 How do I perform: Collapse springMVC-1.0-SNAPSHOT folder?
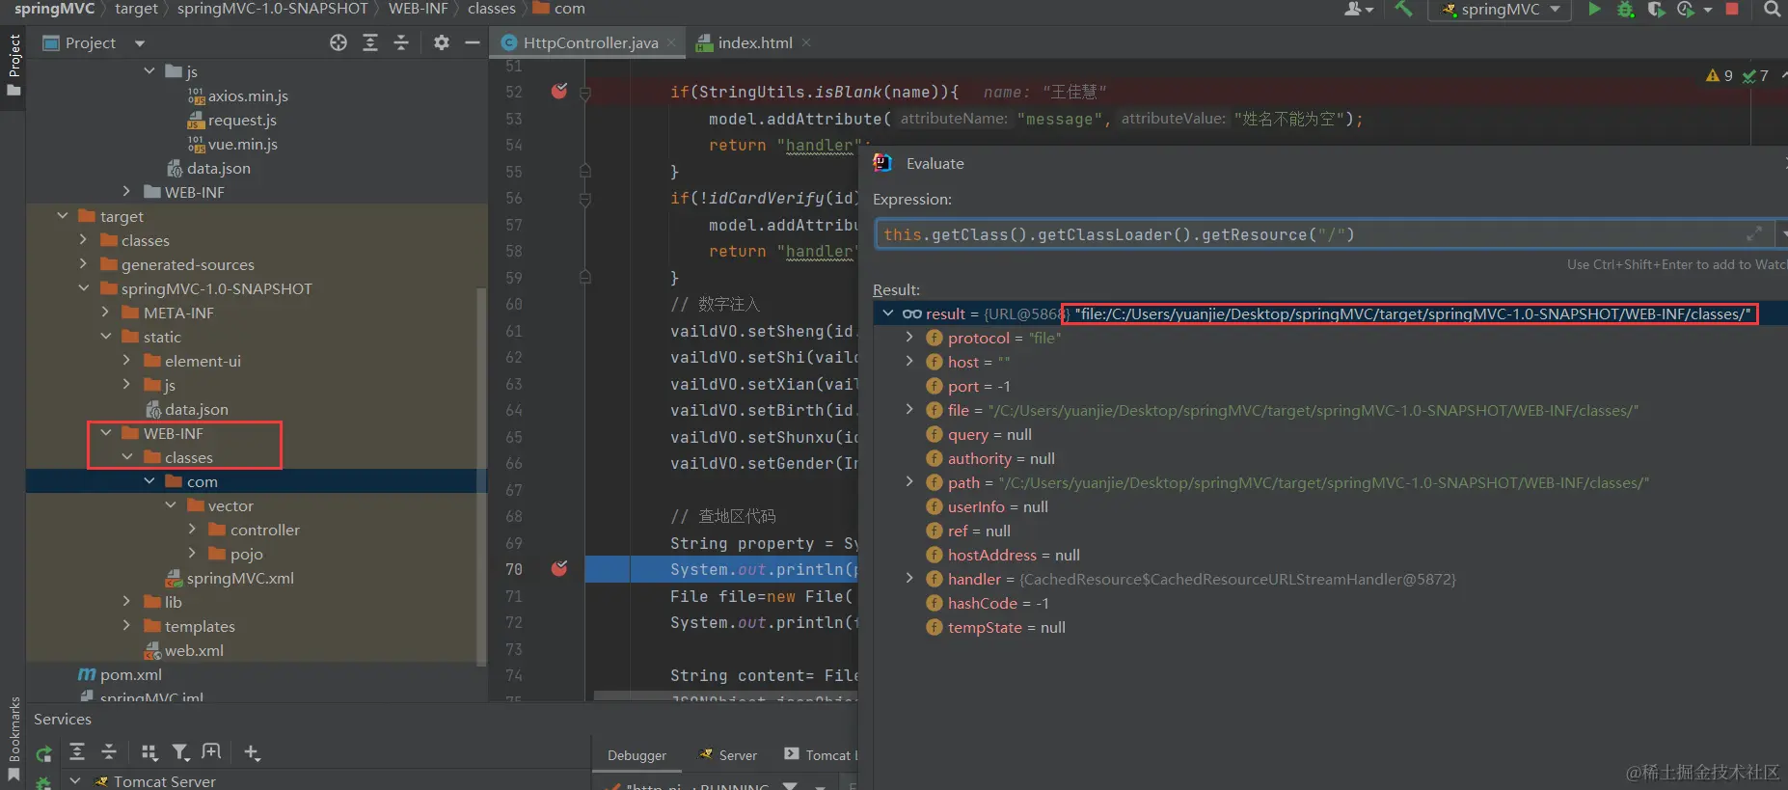point(84,288)
